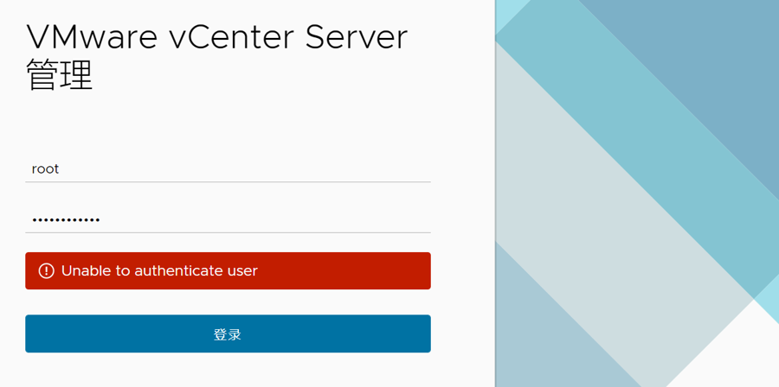The width and height of the screenshot is (779, 387).
Task: Click the 'root' text in username field
Action: click(x=45, y=169)
